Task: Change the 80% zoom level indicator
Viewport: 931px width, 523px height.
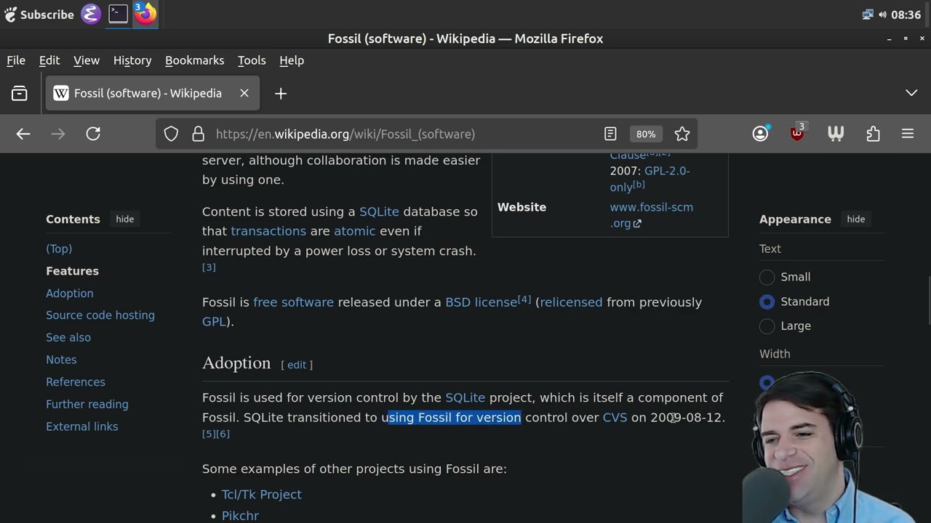Action: [646, 134]
